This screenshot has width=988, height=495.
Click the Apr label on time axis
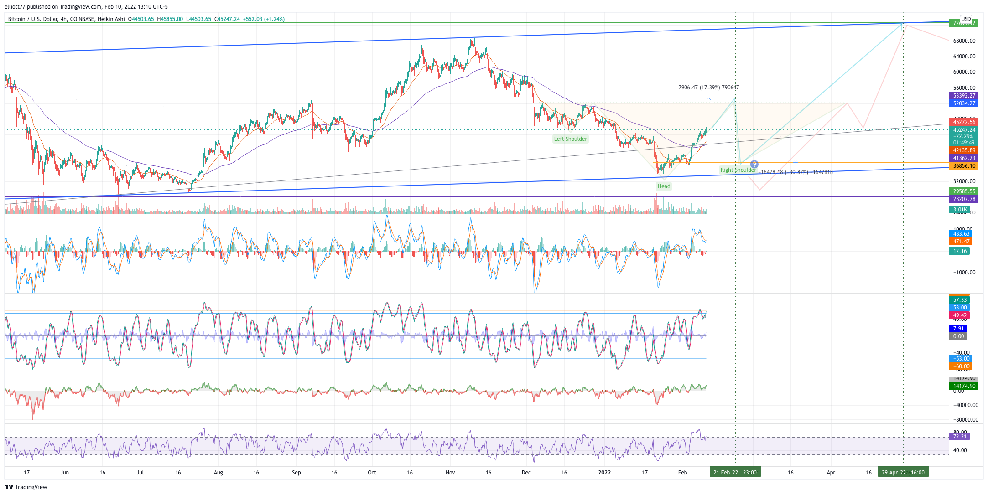(x=831, y=473)
